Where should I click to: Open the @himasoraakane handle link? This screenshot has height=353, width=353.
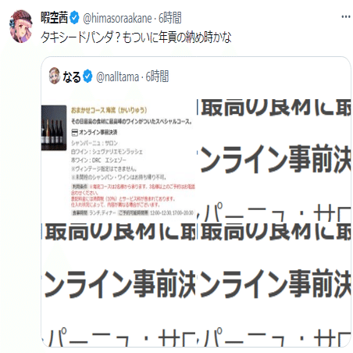[117, 18]
